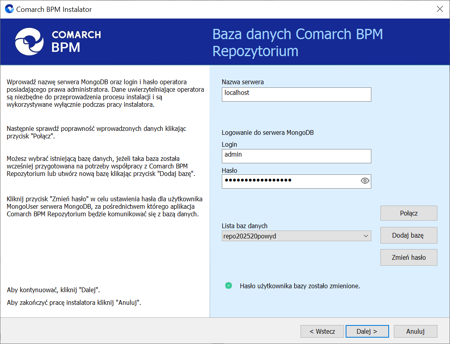Click the Zmień hasło button
The image size is (450, 344).
pos(408,257)
